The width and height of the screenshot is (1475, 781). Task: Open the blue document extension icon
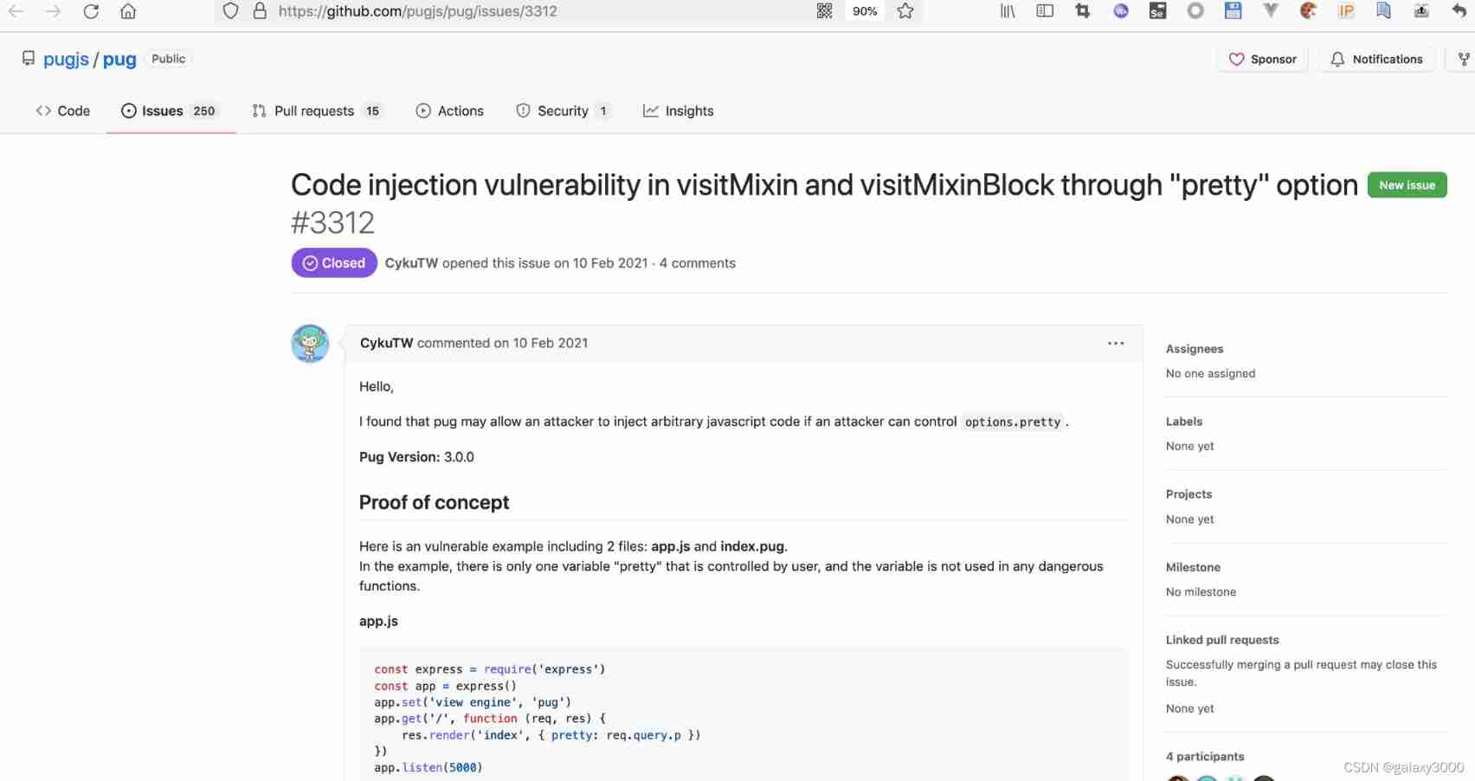click(1383, 11)
